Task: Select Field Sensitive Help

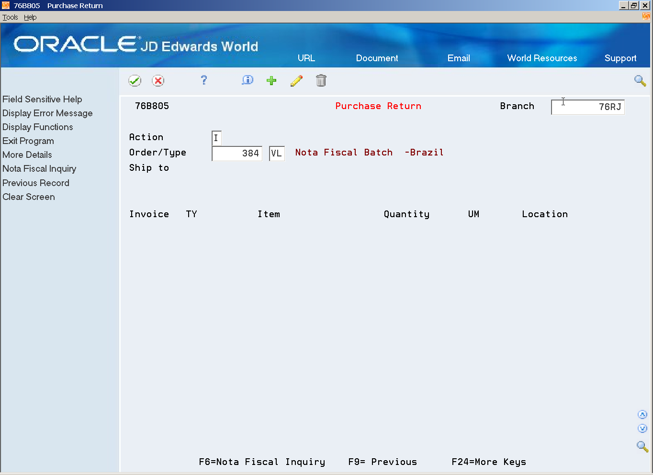Action: click(x=42, y=99)
